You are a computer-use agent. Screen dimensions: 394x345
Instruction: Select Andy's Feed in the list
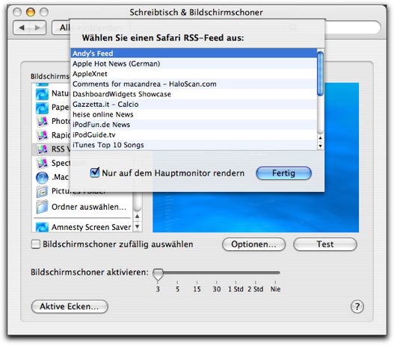(x=194, y=54)
